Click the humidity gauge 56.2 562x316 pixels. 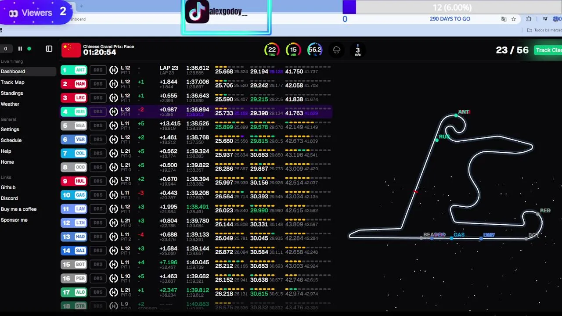pyautogui.click(x=314, y=50)
